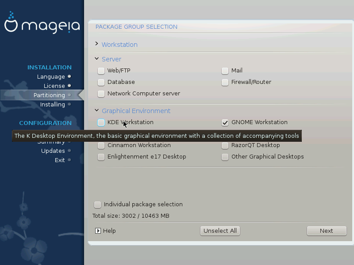Enable Cinnamon Workstation checkbox

[101, 146]
